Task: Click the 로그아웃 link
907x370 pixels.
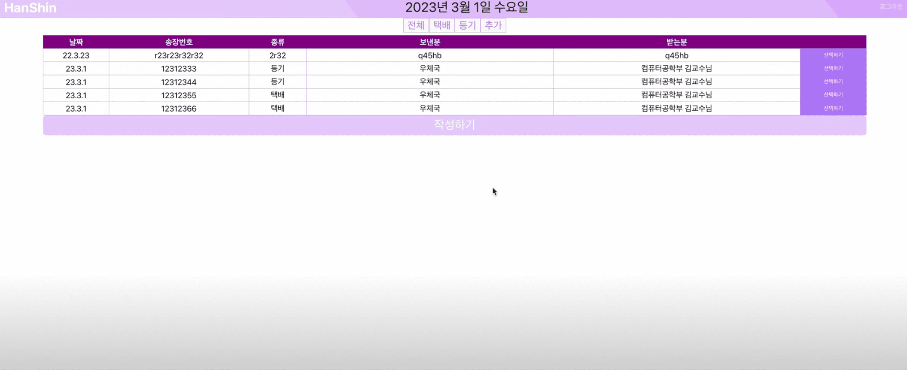Action: 891,7
